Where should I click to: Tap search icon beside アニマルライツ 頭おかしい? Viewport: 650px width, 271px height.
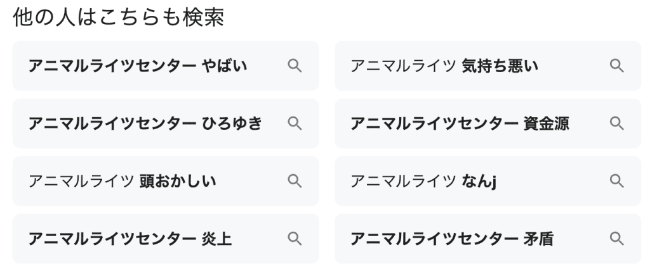tap(294, 181)
